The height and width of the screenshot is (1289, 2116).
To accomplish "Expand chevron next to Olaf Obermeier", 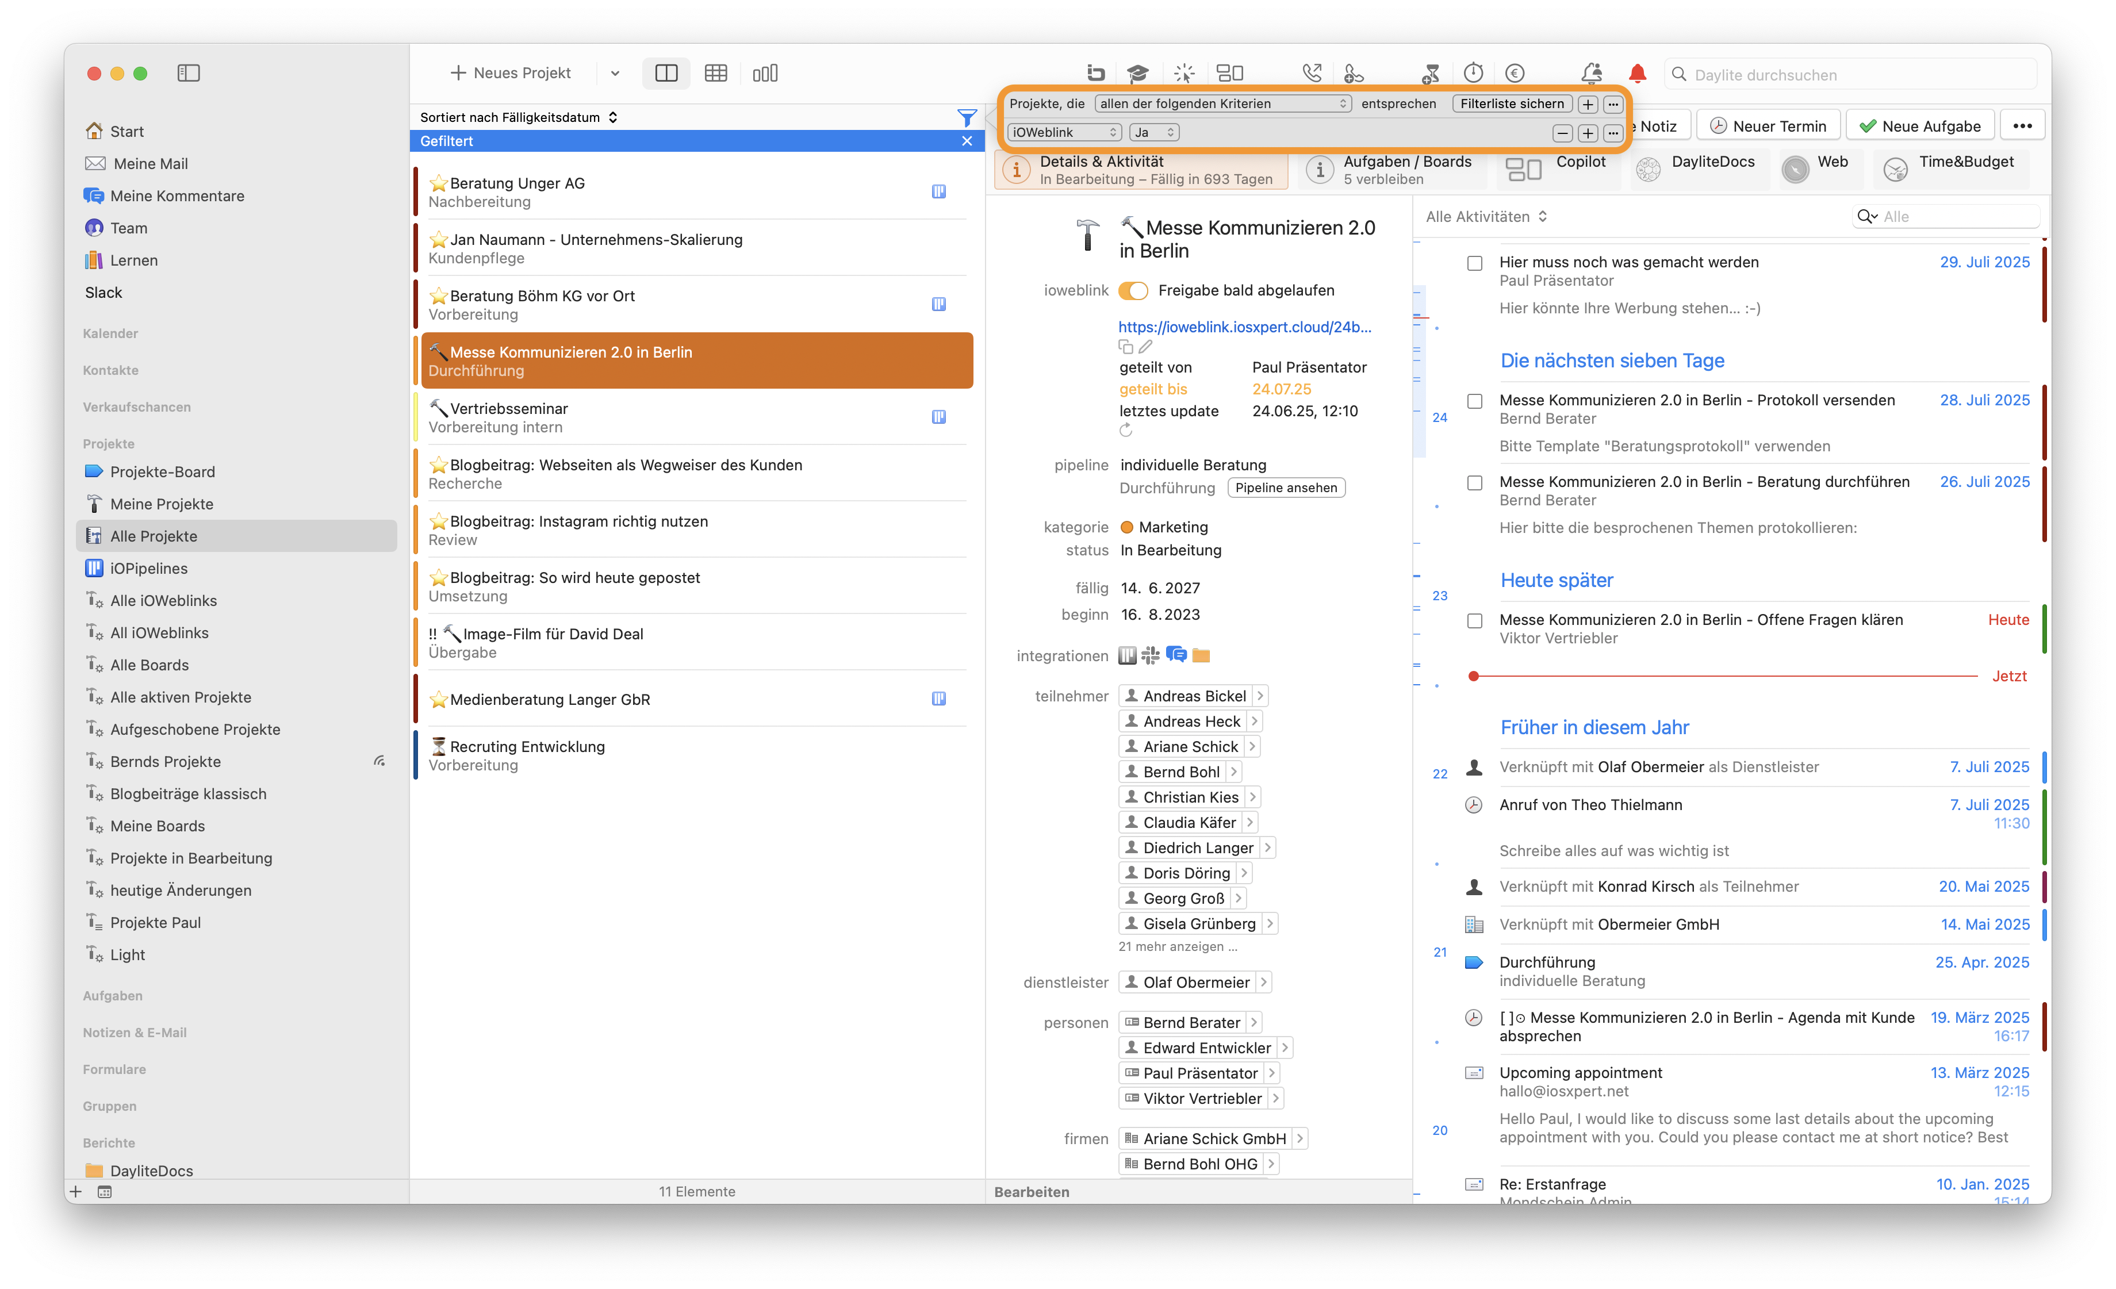I will 1263,983.
